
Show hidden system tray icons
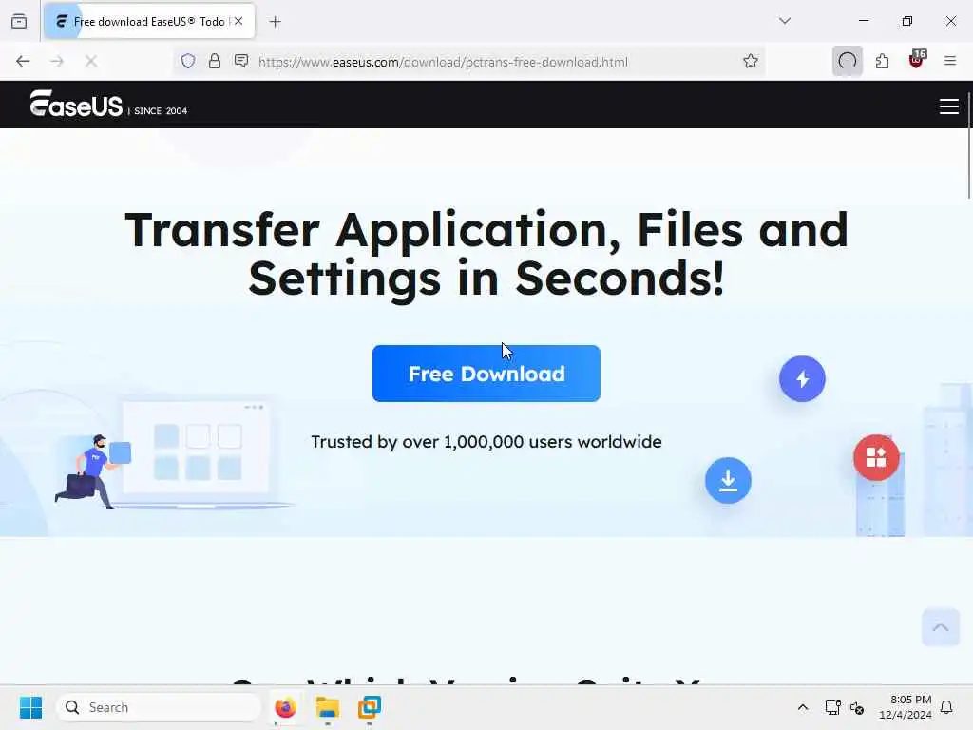point(802,707)
